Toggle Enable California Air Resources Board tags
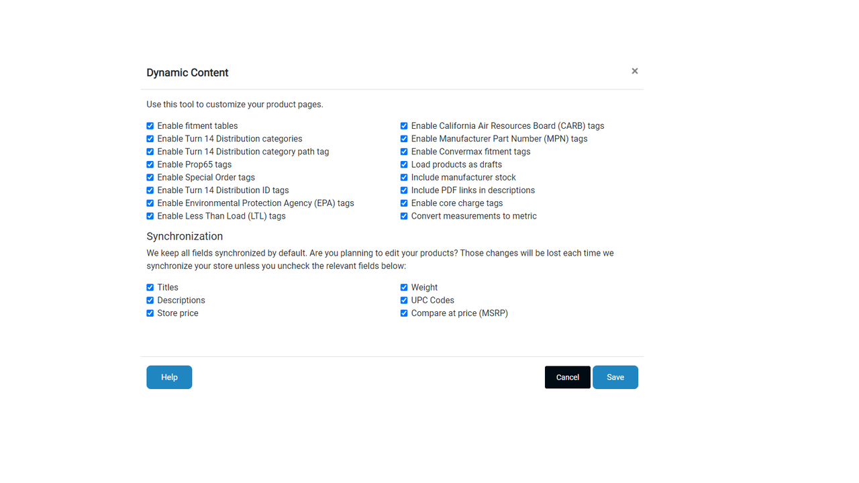Viewport: 859px width, 483px height. 403,125
